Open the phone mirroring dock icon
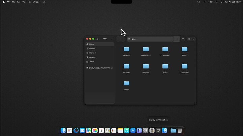Image resolution: width=243 pixels, height=136 pixels. pos(139,130)
